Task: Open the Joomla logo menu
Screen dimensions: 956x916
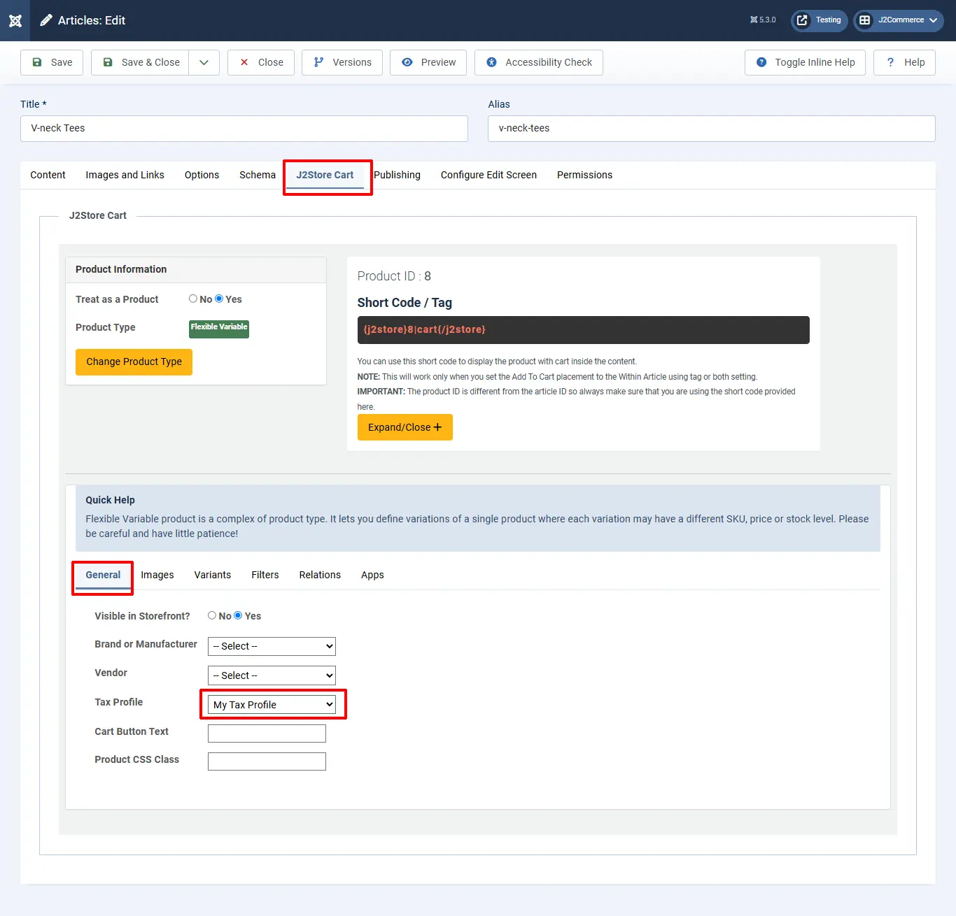Action: pos(15,20)
